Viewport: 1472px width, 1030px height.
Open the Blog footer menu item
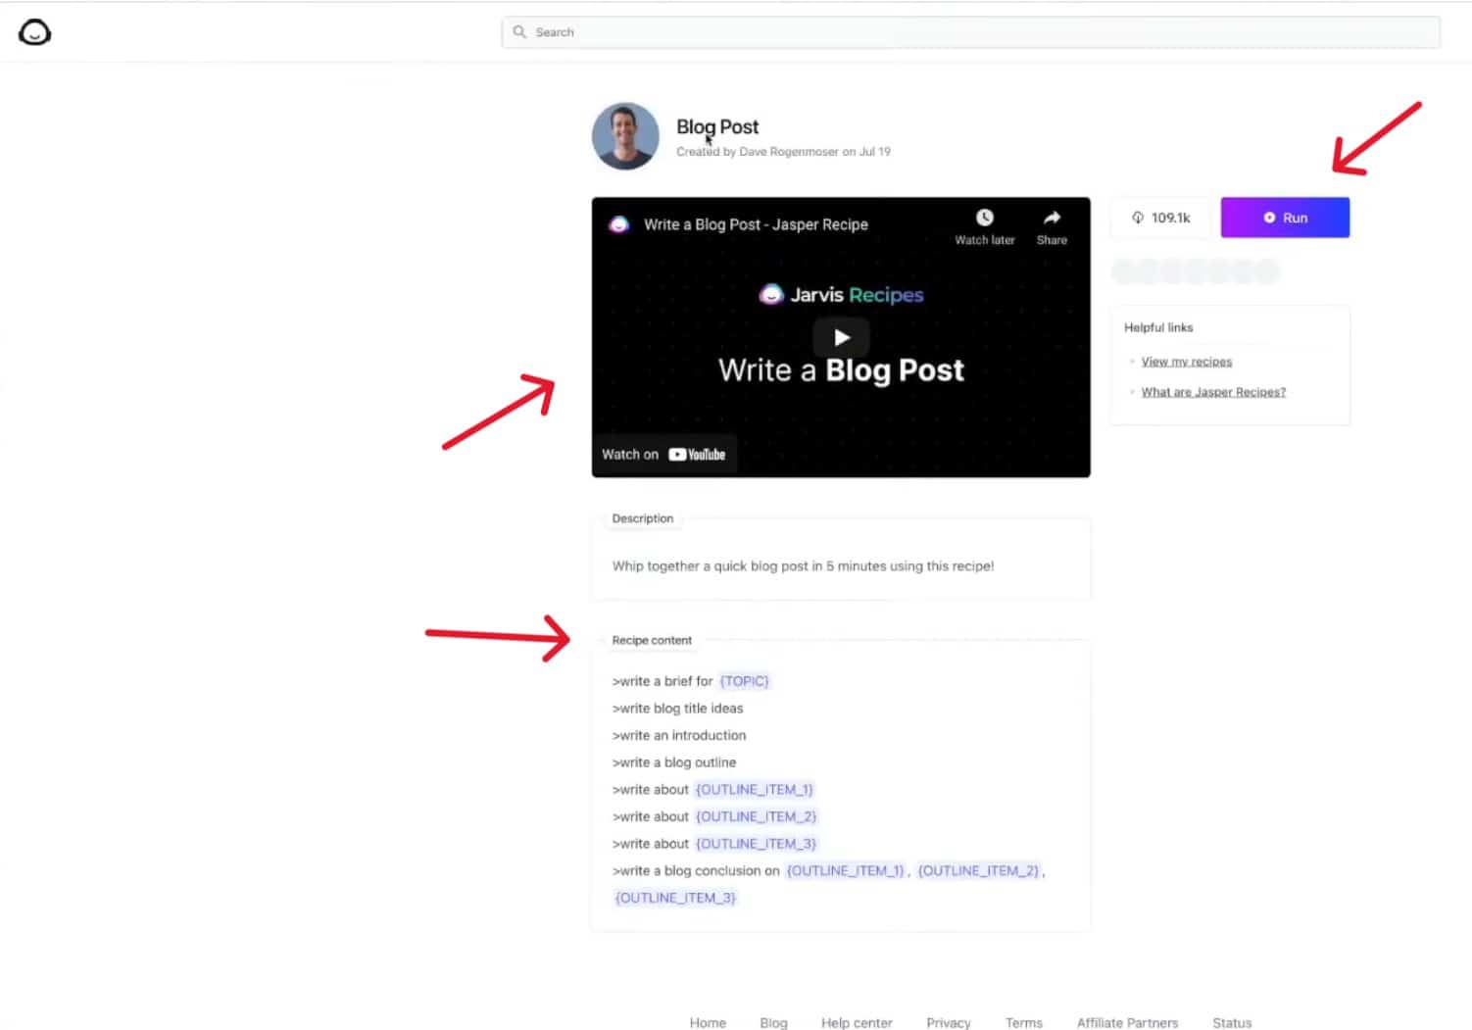(x=773, y=1022)
